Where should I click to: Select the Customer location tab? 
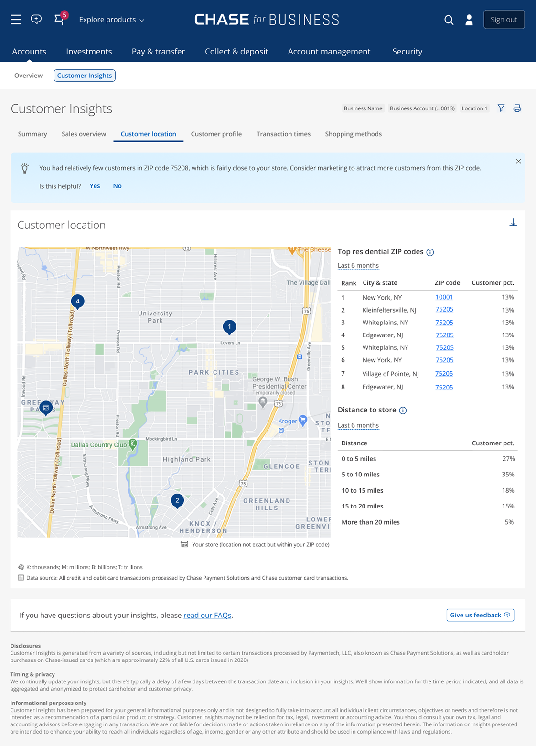[149, 134]
